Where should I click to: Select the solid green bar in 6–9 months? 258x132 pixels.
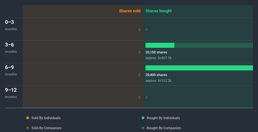199,68
